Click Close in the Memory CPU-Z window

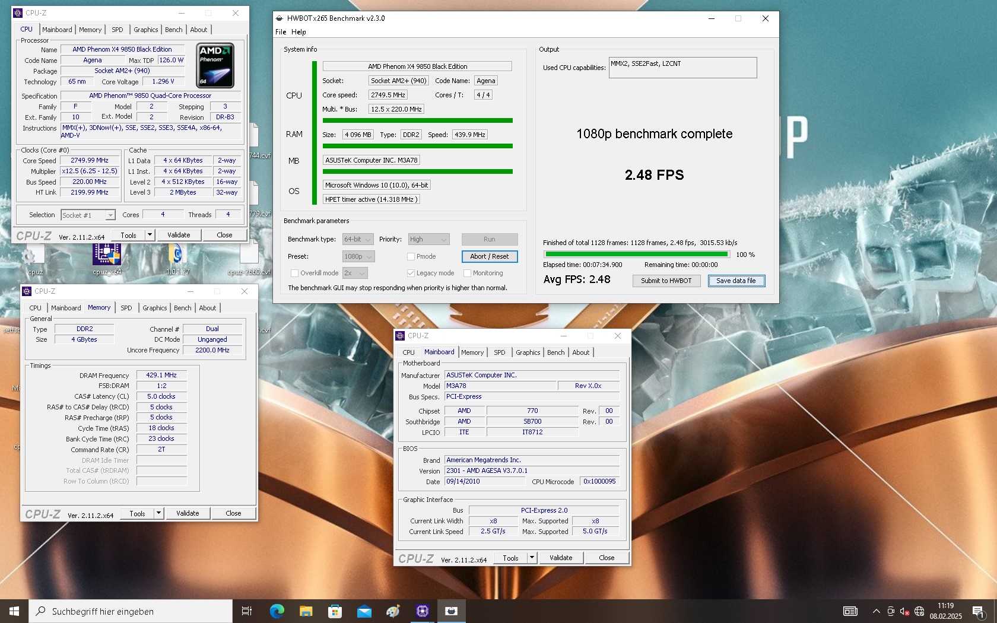[233, 513]
